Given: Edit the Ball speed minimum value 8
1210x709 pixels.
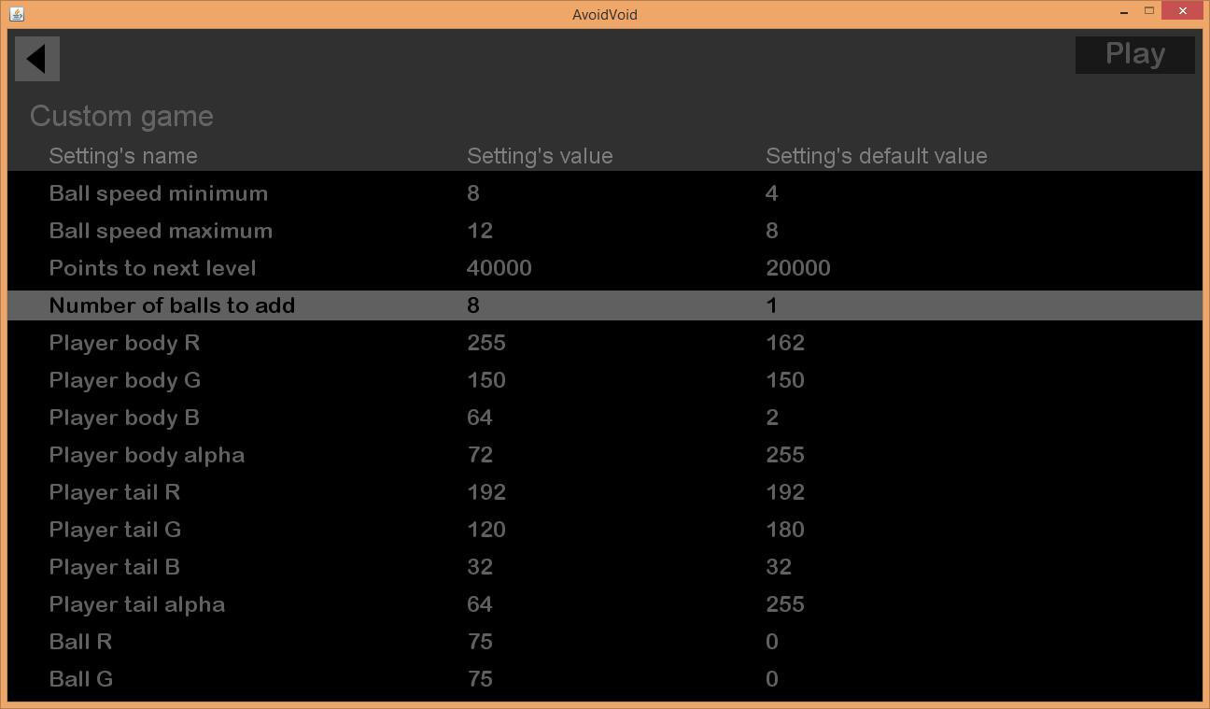Looking at the screenshot, I should point(473,193).
